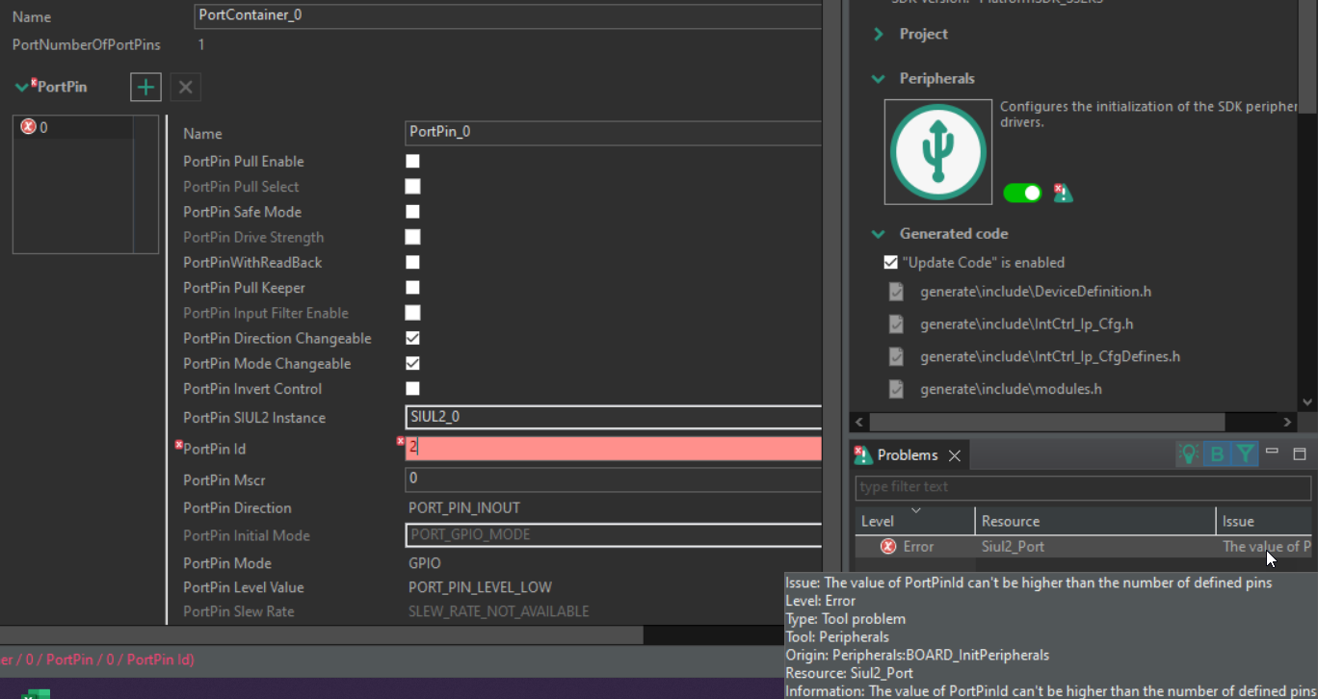Uncheck the PortPin Mode Changeable checkbox
1318x699 pixels.
[x=412, y=364]
